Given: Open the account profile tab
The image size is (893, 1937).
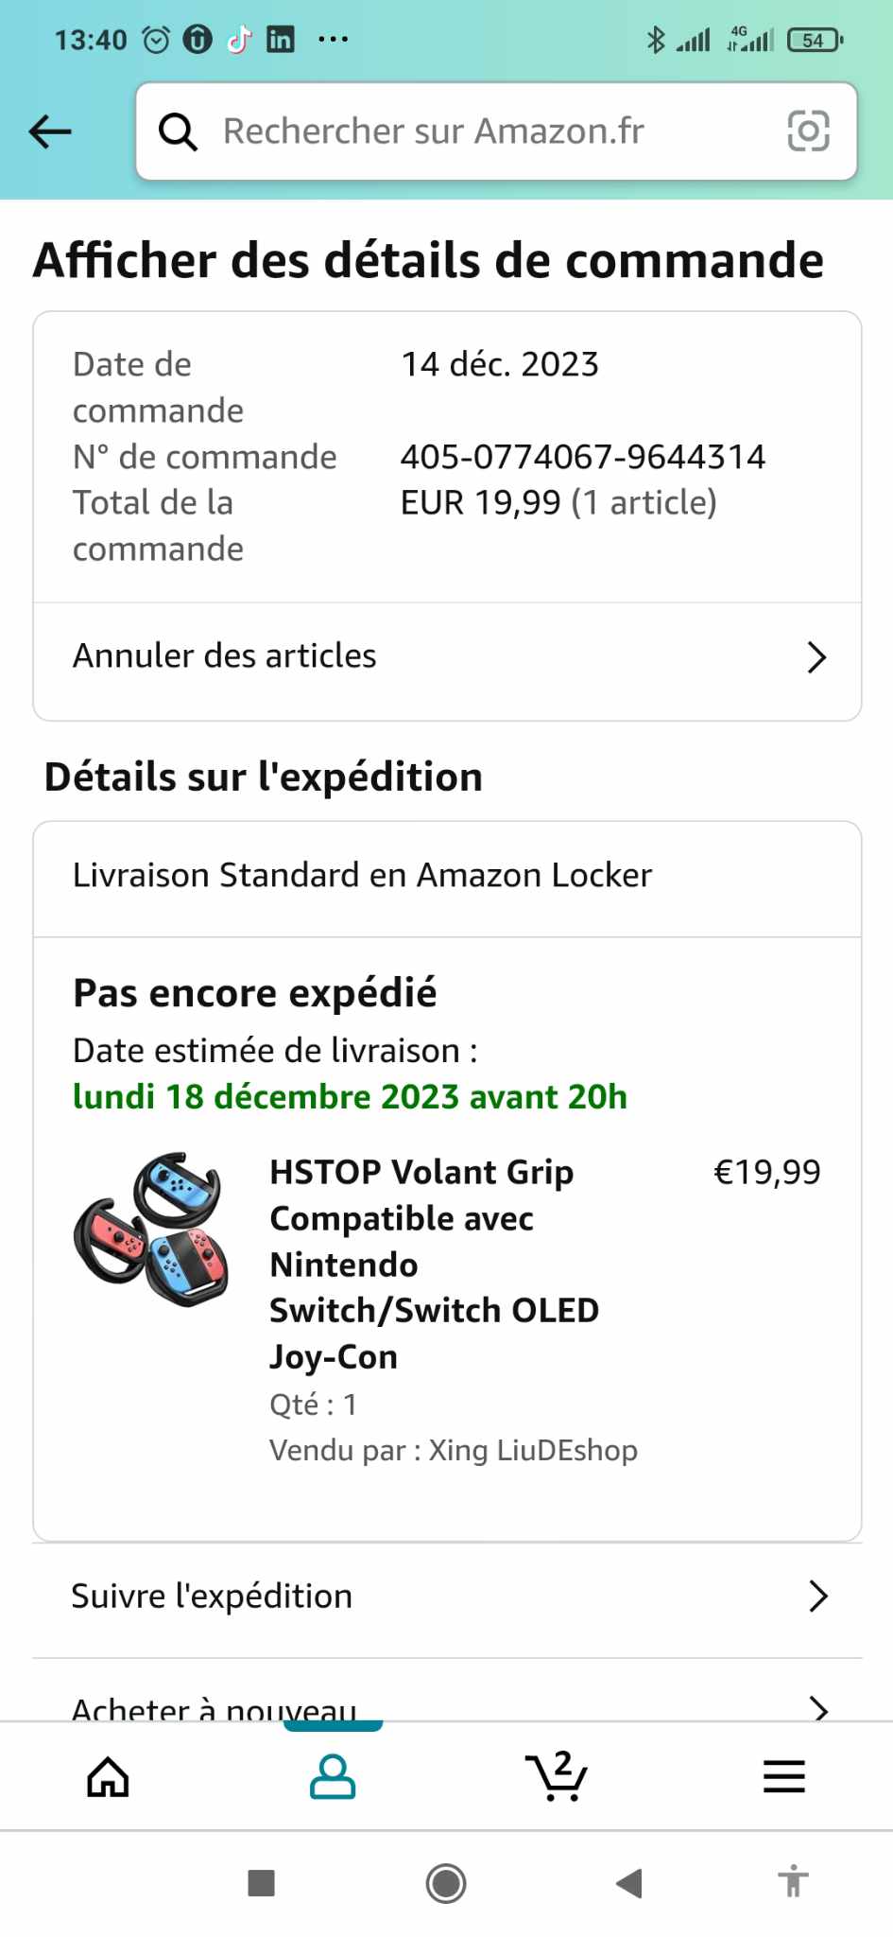Looking at the screenshot, I should (x=333, y=1777).
